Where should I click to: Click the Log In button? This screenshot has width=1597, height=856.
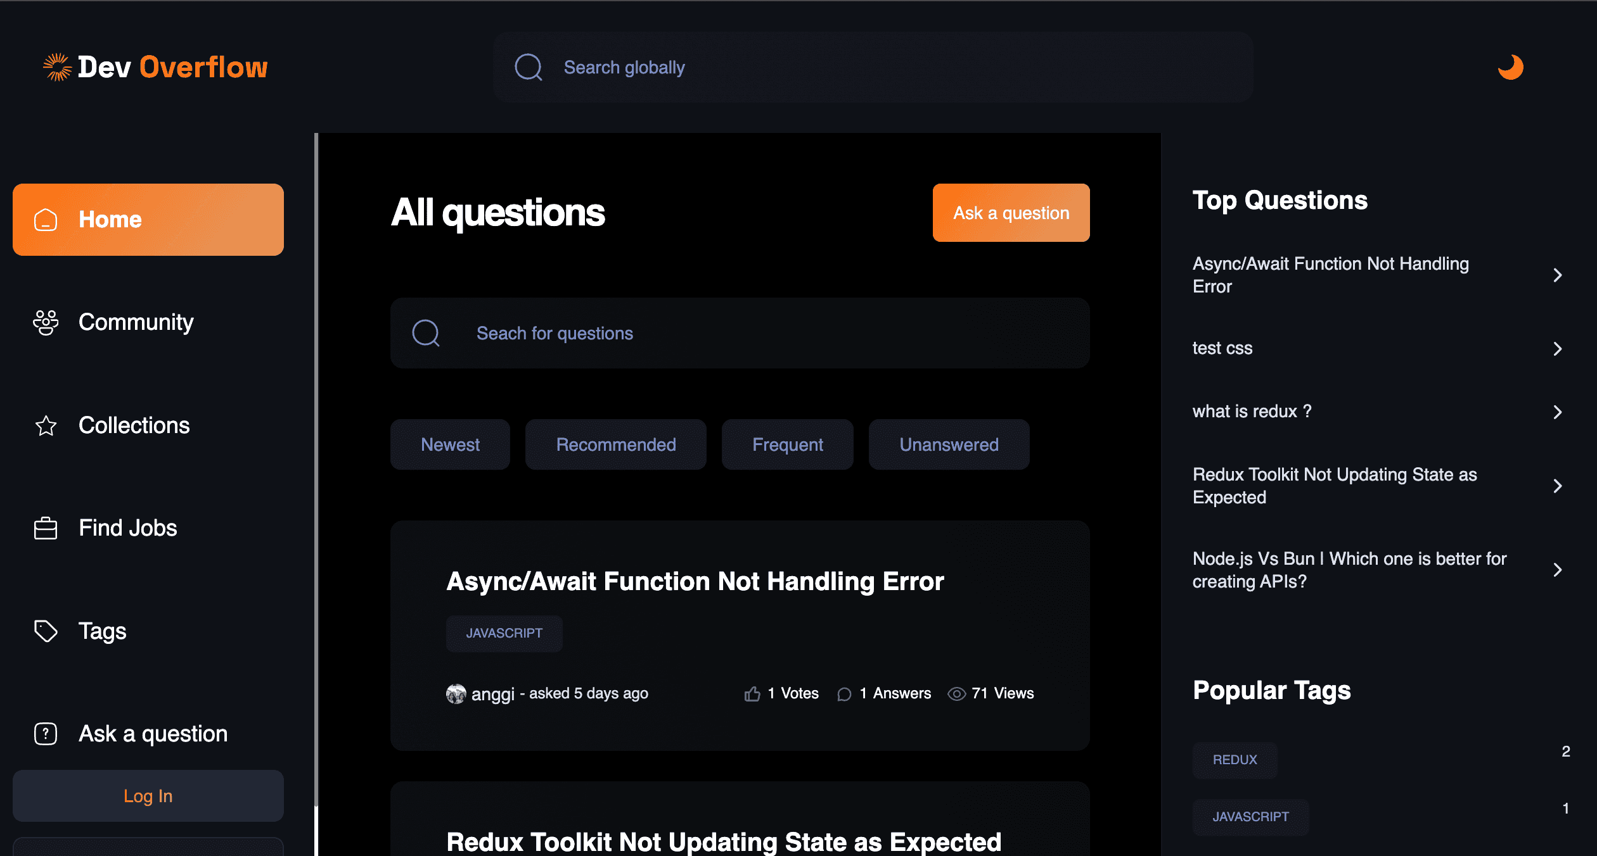(148, 796)
